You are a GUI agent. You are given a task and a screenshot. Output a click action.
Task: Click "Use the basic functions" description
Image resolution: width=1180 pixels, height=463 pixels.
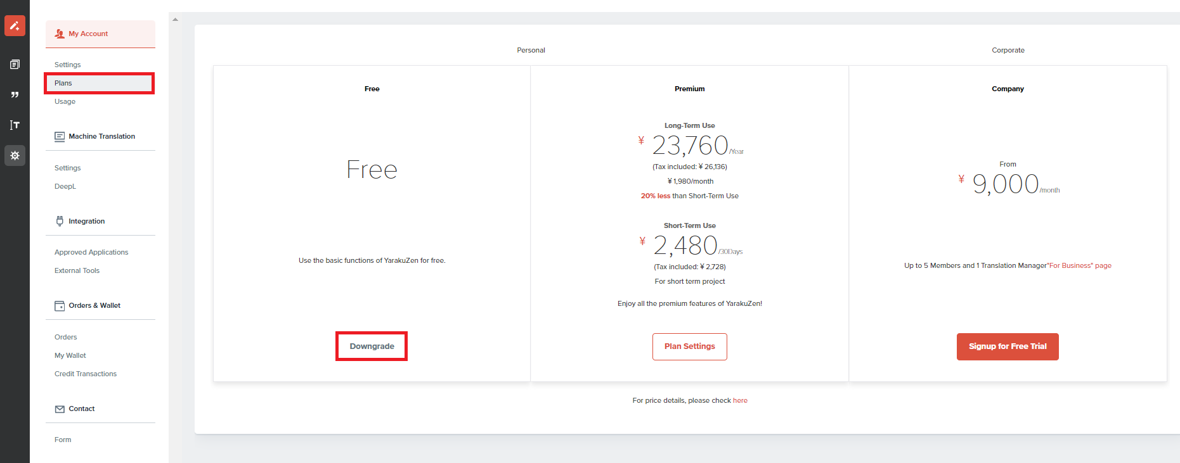coord(372,260)
